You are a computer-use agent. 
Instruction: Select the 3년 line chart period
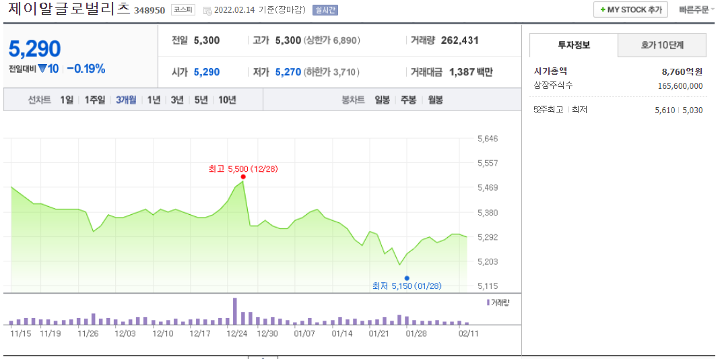176,100
